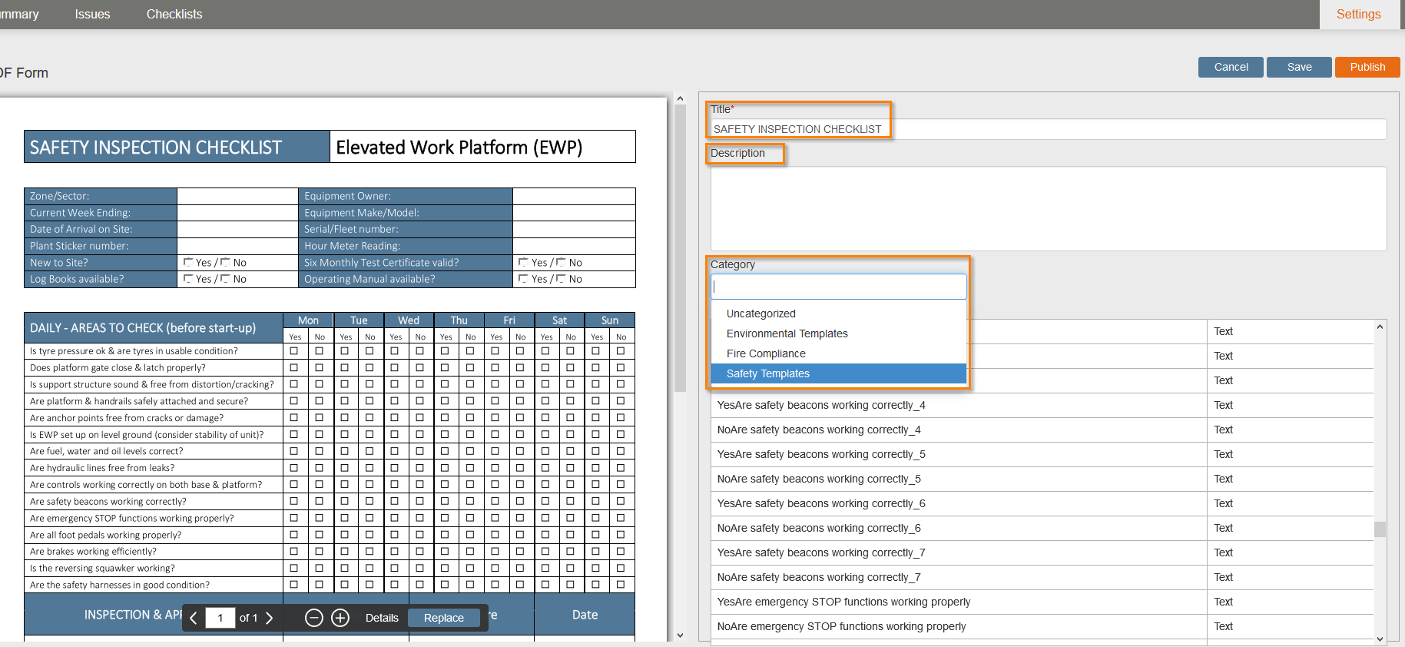Image resolution: width=1405 pixels, height=647 pixels.
Task: Go to next PDF page arrow
Action: 269,619
